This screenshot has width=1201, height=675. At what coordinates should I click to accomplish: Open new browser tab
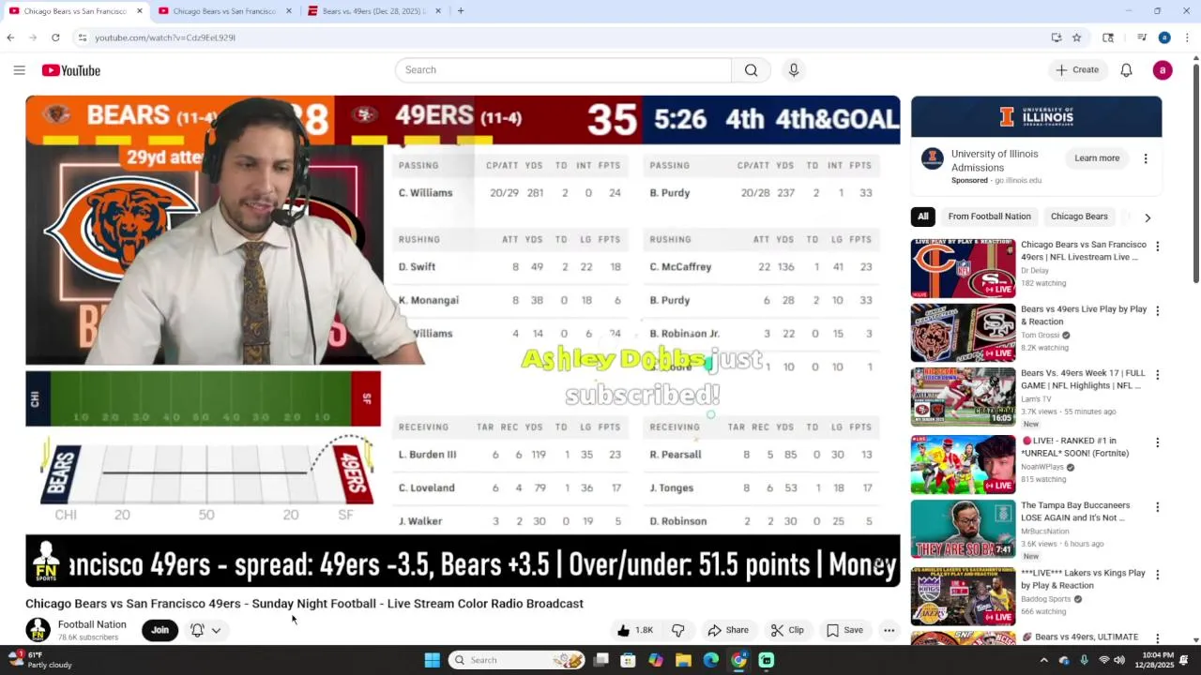pyautogui.click(x=460, y=11)
